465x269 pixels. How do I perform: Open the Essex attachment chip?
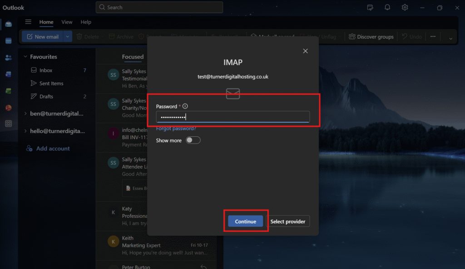(x=135, y=188)
